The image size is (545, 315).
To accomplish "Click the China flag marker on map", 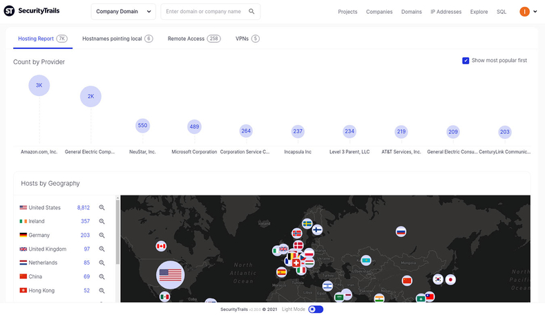I will coord(407,280).
